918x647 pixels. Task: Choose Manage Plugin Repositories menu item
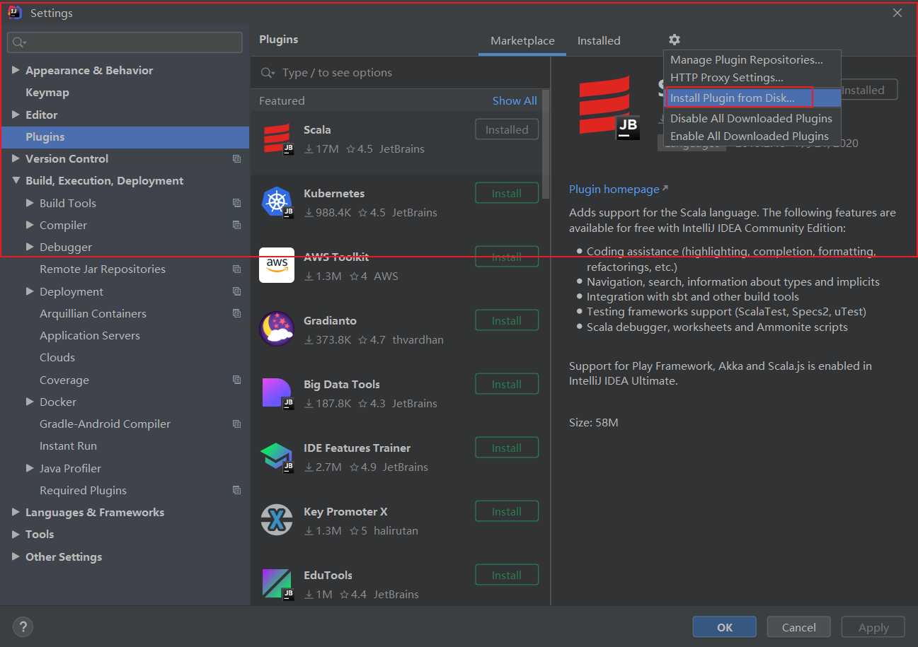pos(752,60)
